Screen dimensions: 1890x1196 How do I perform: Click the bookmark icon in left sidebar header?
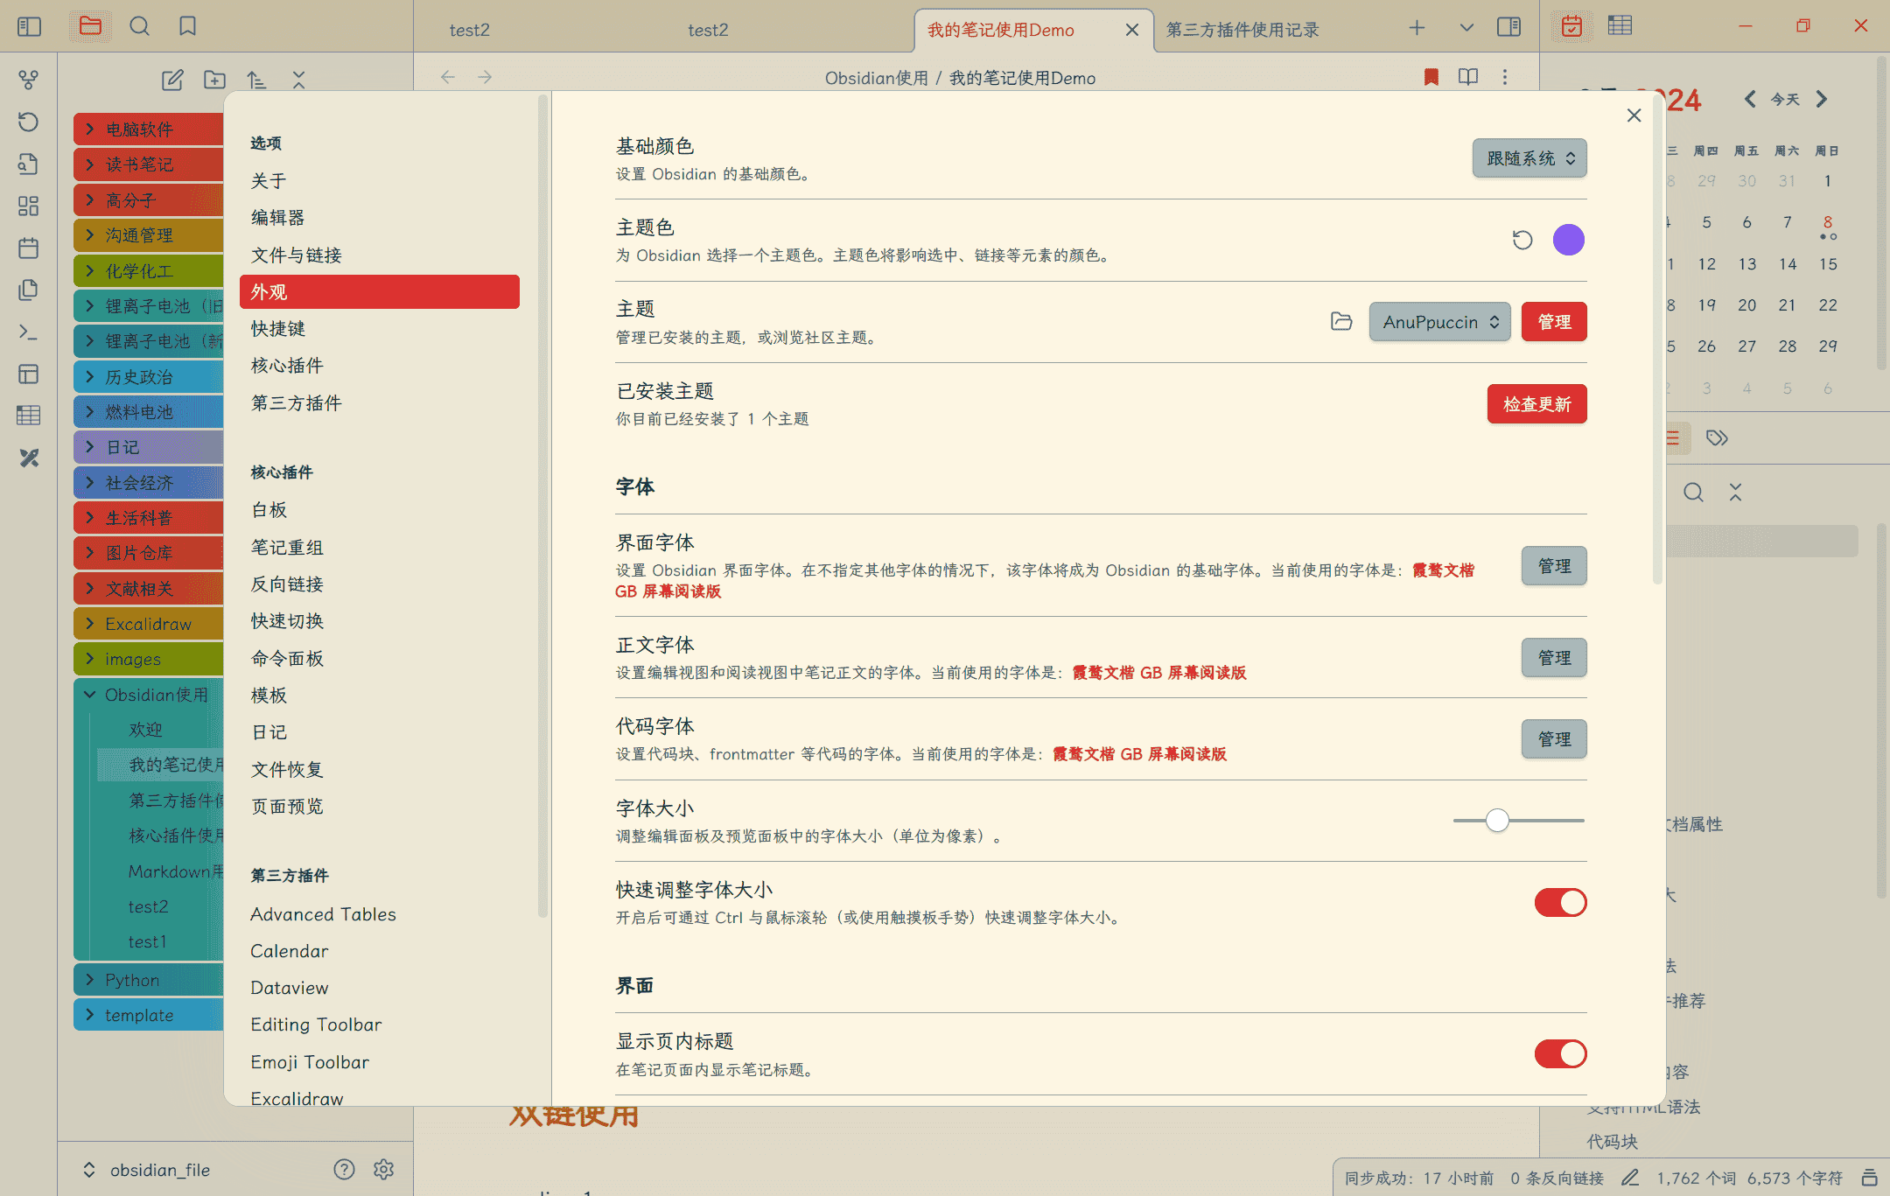(187, 27)
